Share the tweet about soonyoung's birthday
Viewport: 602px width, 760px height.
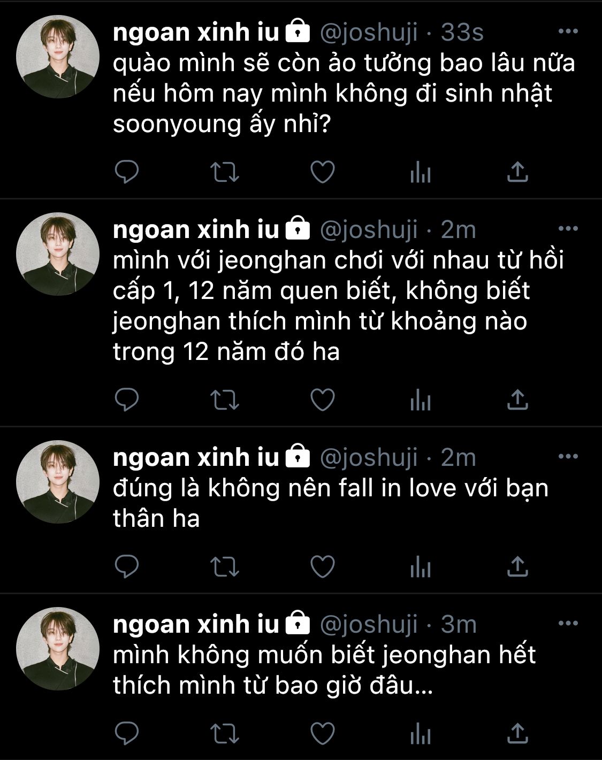(x=517, y=172)
